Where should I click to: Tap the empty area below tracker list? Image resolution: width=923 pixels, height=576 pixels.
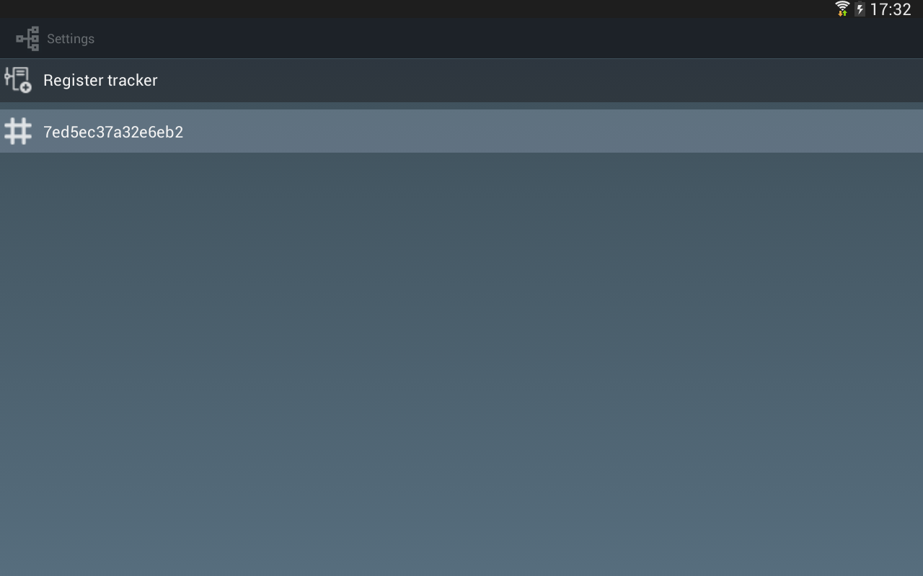pos(461,364)
